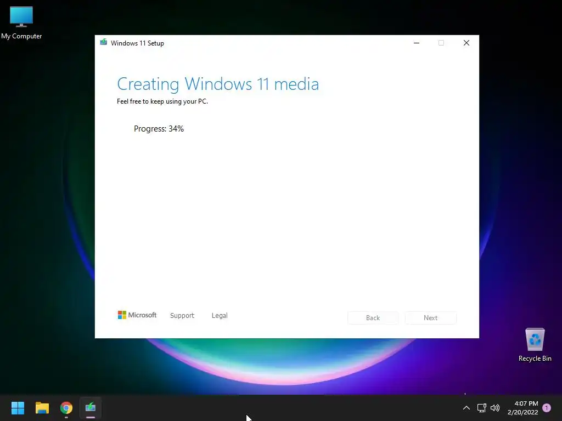Open the Support link
The width and height of the screenshot is (562, 421).
182,315
